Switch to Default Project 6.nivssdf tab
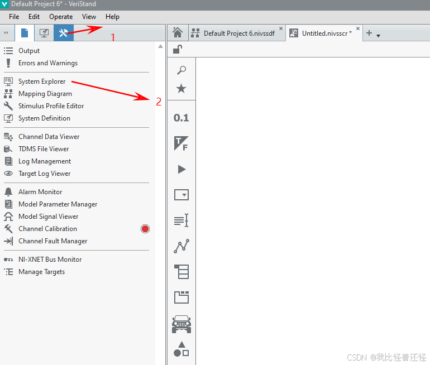Screen dimensions: 430x365 coord(237,33)
